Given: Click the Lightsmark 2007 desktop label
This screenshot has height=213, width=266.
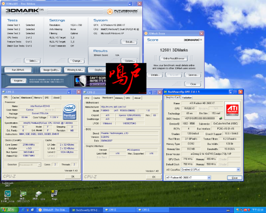Looking at the screenshot, I should 7,184.
